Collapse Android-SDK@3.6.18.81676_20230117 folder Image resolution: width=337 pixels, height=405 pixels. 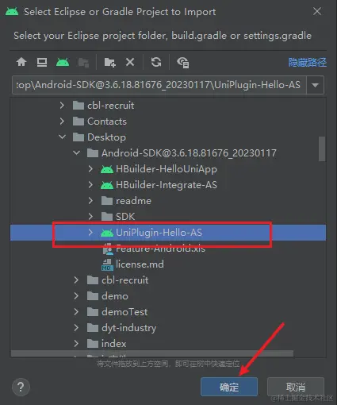[77, 153]
